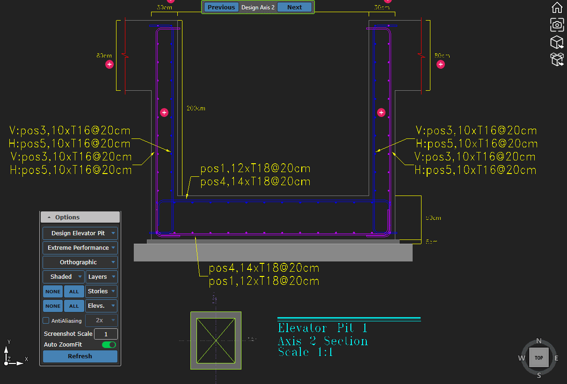Enable the AntiAliasing checkbox
The width and height of the screenshot is (567, 384).
[46, 320]
